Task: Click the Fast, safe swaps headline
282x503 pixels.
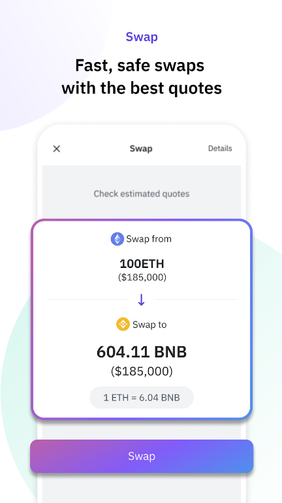Action: coord(140,65)
